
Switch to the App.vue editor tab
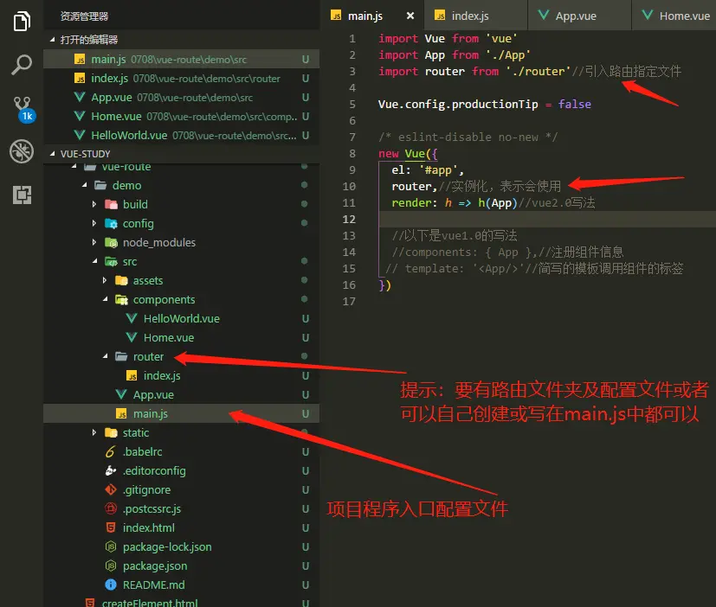[579, 16]
